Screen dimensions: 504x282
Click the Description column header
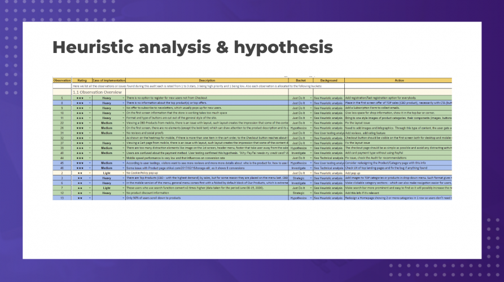(x=207, y=80)
